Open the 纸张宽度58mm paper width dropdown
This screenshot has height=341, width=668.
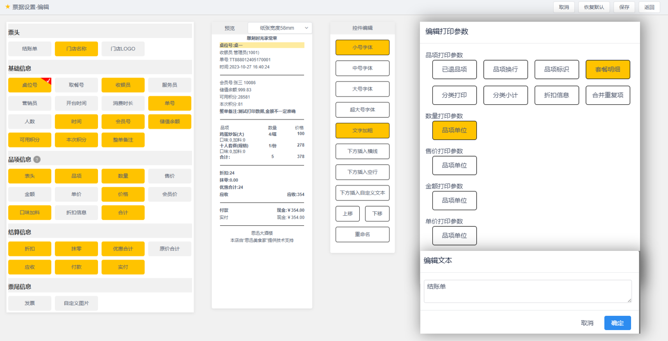click(x=280, y=28)
